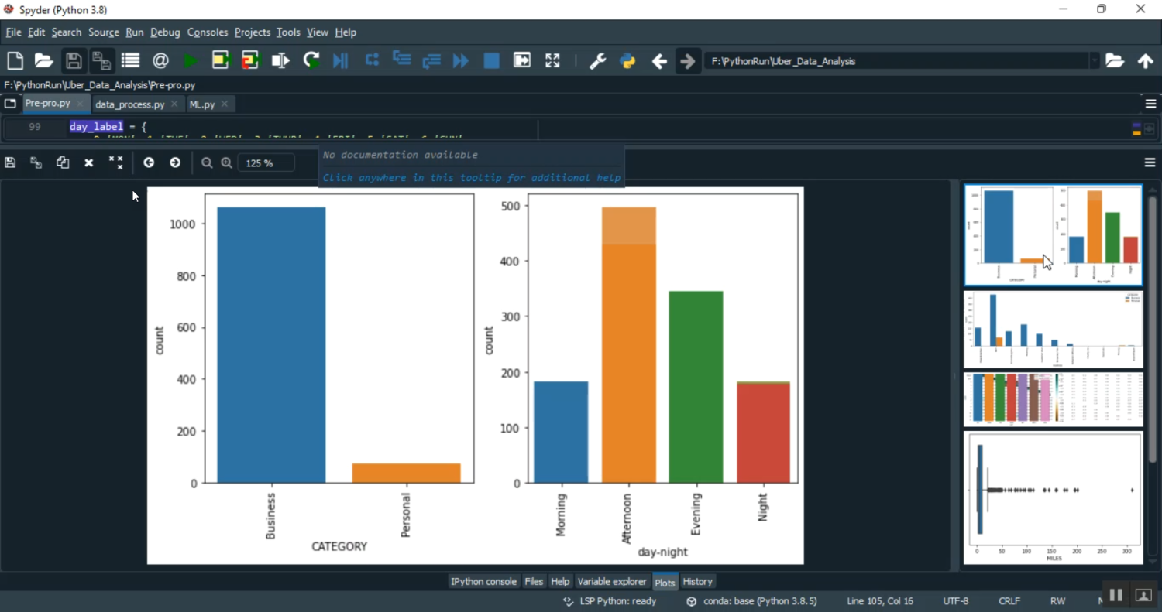Toggle maximize current pane
Screen dimensions: 1162x612
(x=552, y=61)
